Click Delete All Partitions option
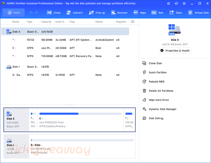 coord(161,91)
